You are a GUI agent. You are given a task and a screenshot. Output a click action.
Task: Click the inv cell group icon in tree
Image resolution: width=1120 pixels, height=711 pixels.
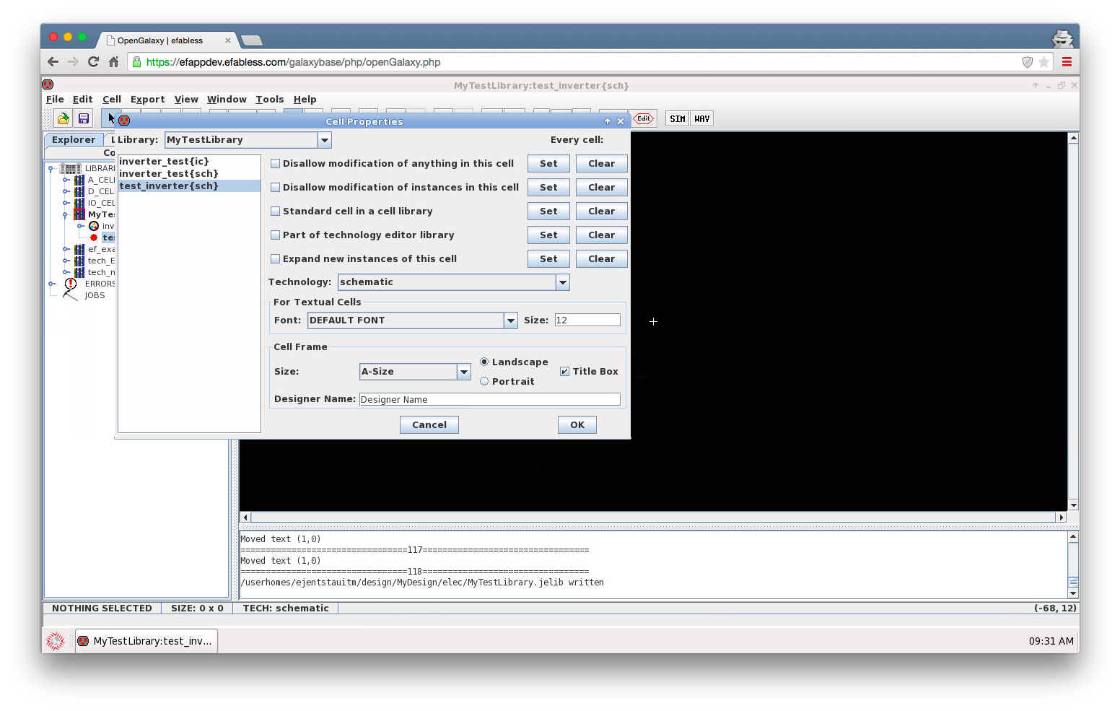coord(94,226)
